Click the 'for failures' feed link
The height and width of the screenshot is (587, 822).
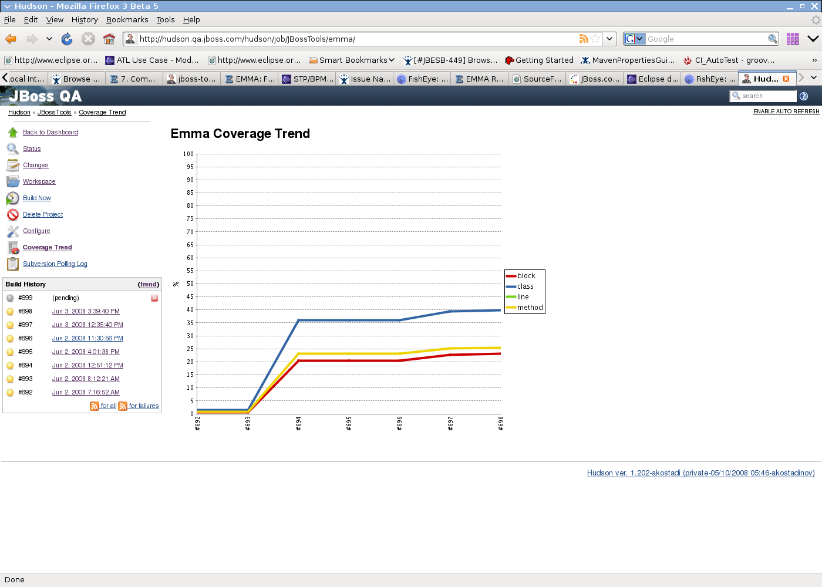click(x=144, y=406)
